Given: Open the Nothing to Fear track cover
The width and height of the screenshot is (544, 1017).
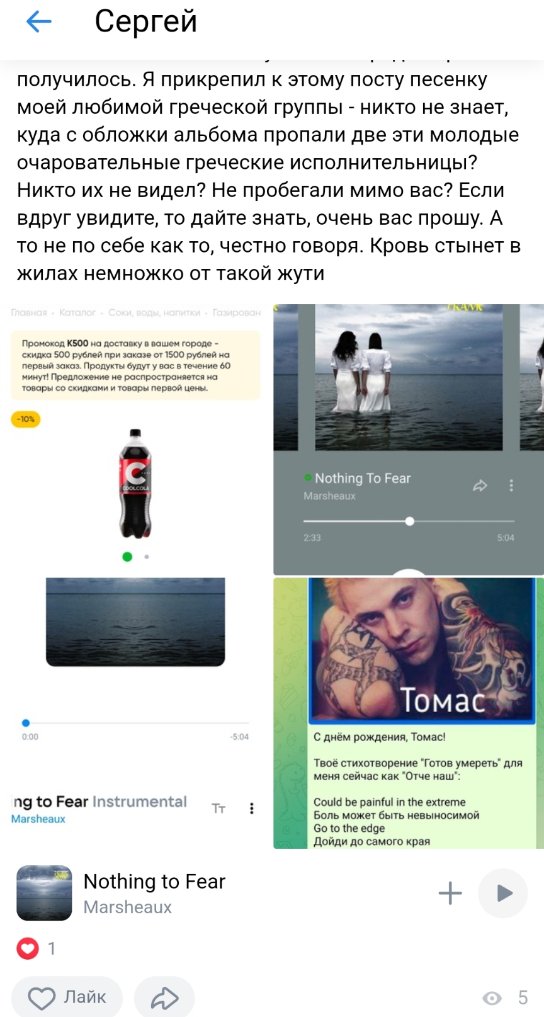Looking at the screenshot, I should coord(44,893).
